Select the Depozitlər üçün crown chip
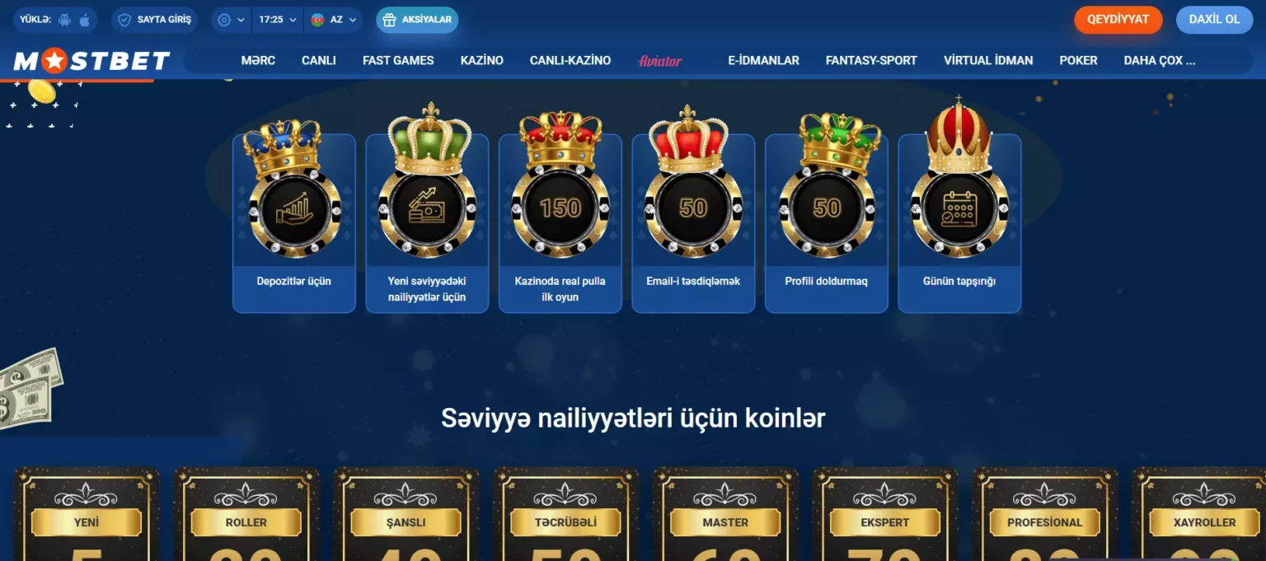This screenshot has width=1266, height=561. pos(294,223)
